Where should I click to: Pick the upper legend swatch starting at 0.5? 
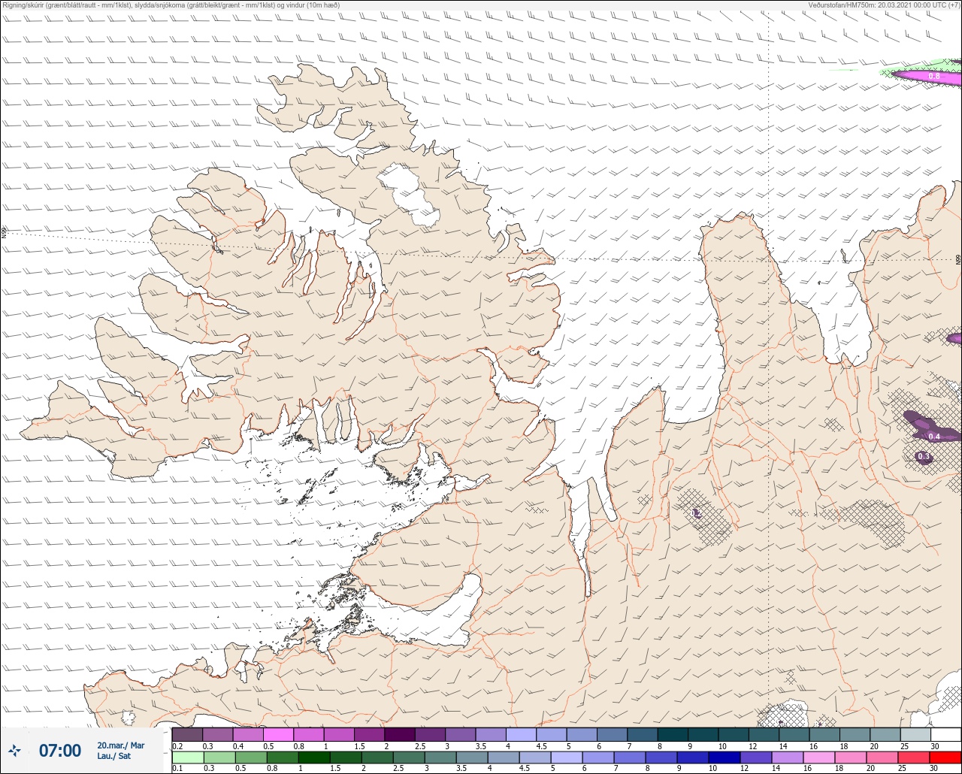click(278, 734)
